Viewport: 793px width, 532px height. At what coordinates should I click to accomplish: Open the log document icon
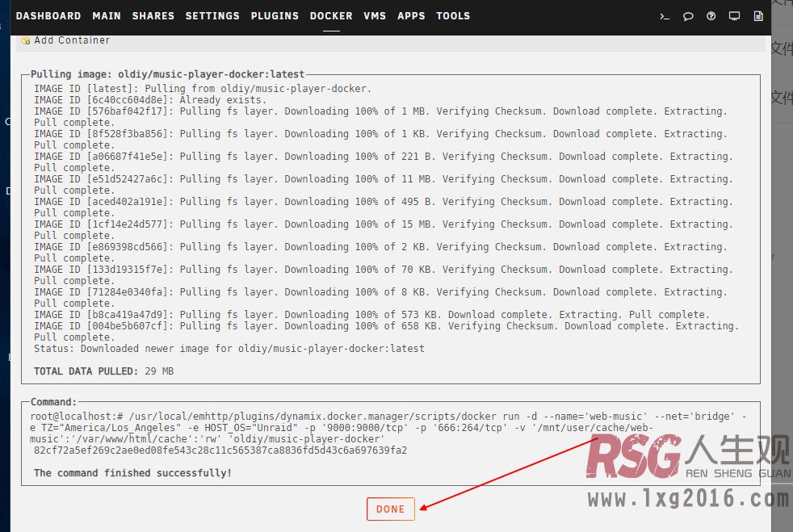click(758, 16)
